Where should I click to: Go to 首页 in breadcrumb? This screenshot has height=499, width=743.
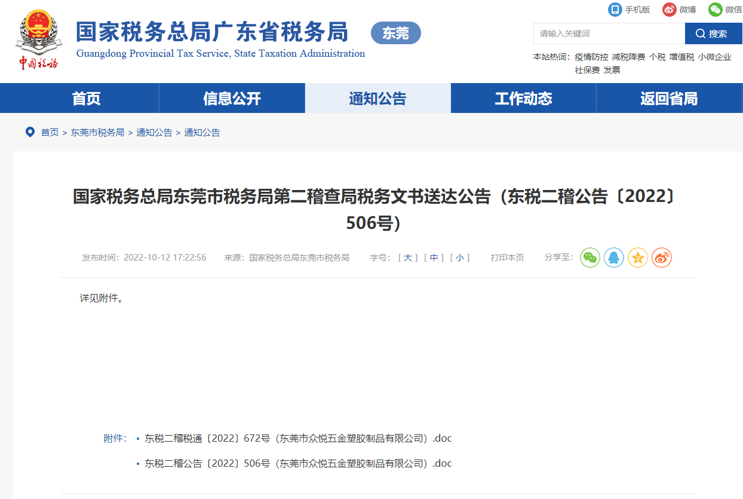pos(50,133)
